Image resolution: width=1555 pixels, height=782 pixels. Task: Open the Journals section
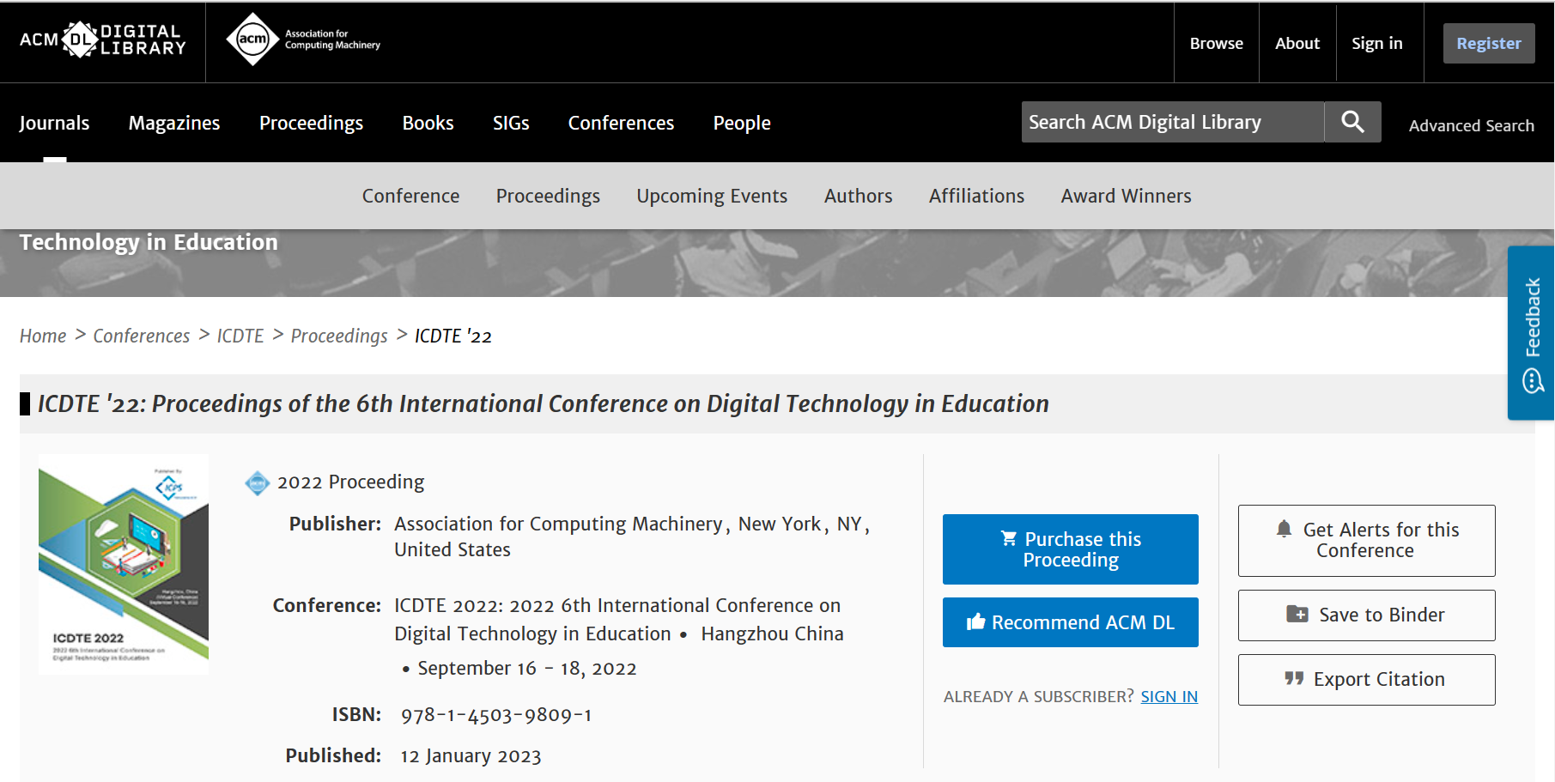click(x=54, y=123)
